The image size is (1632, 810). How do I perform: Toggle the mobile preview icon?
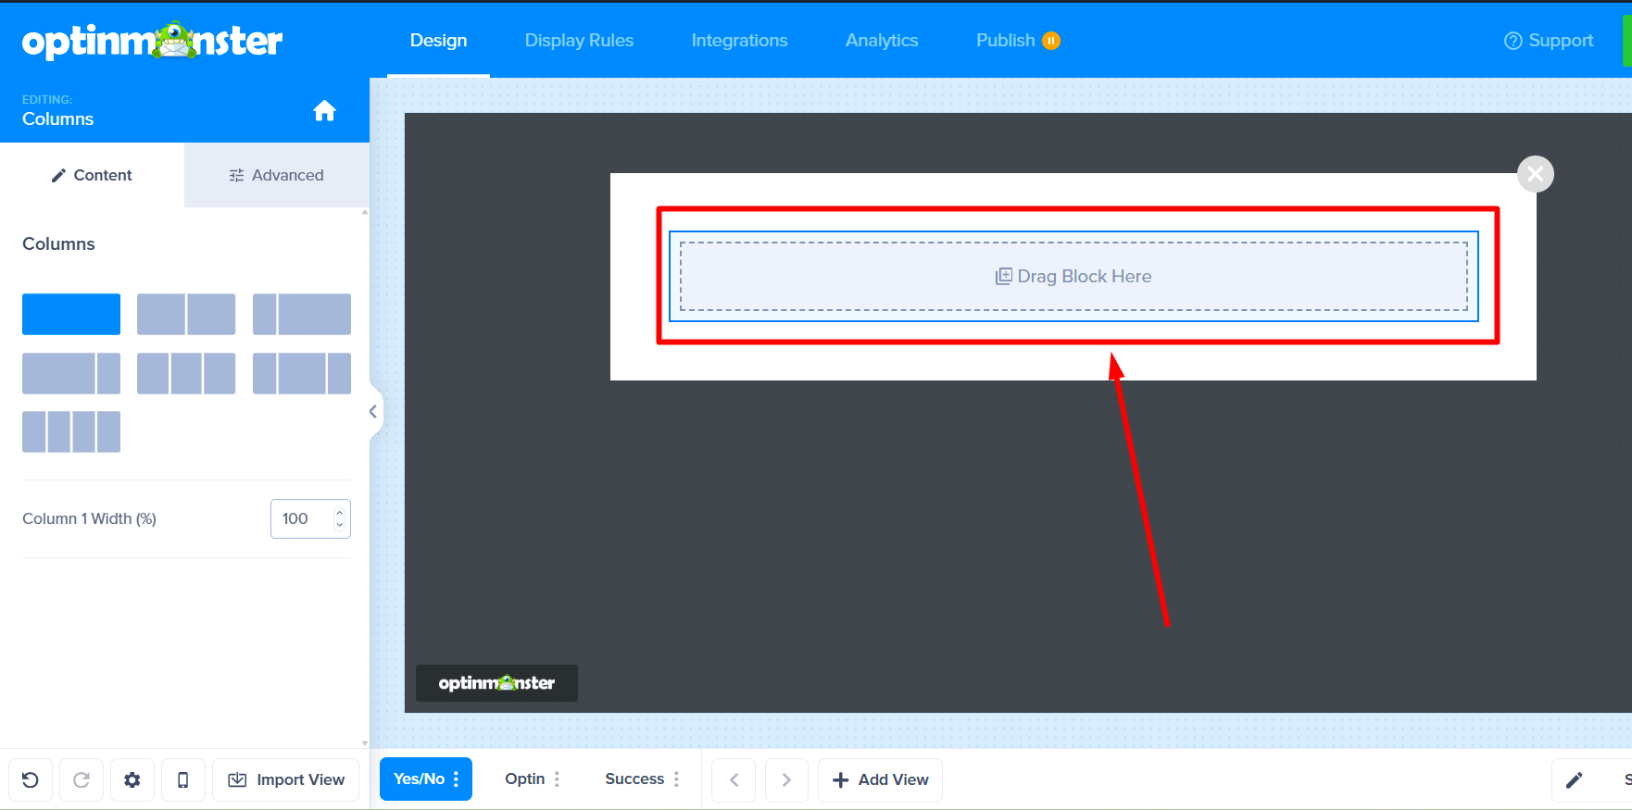pos(183,779)
